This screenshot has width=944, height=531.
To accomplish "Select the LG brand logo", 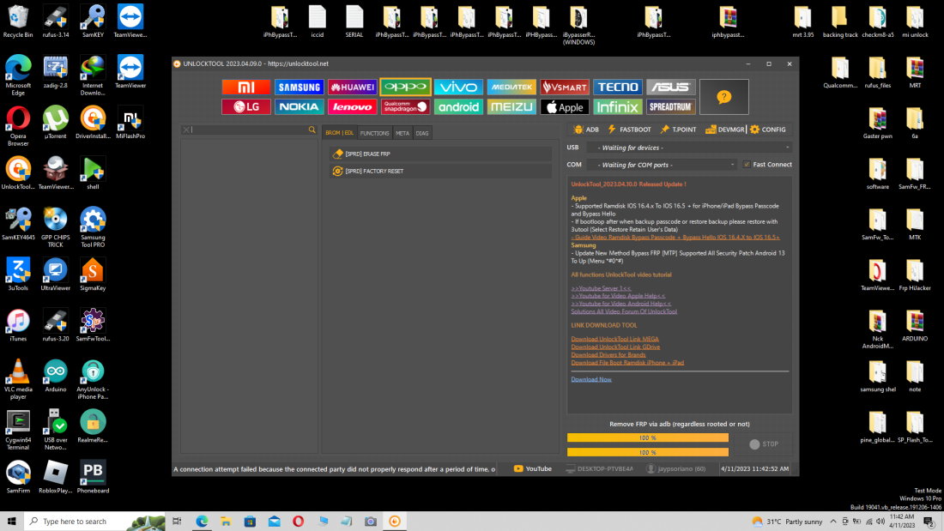I will point(245,106).
